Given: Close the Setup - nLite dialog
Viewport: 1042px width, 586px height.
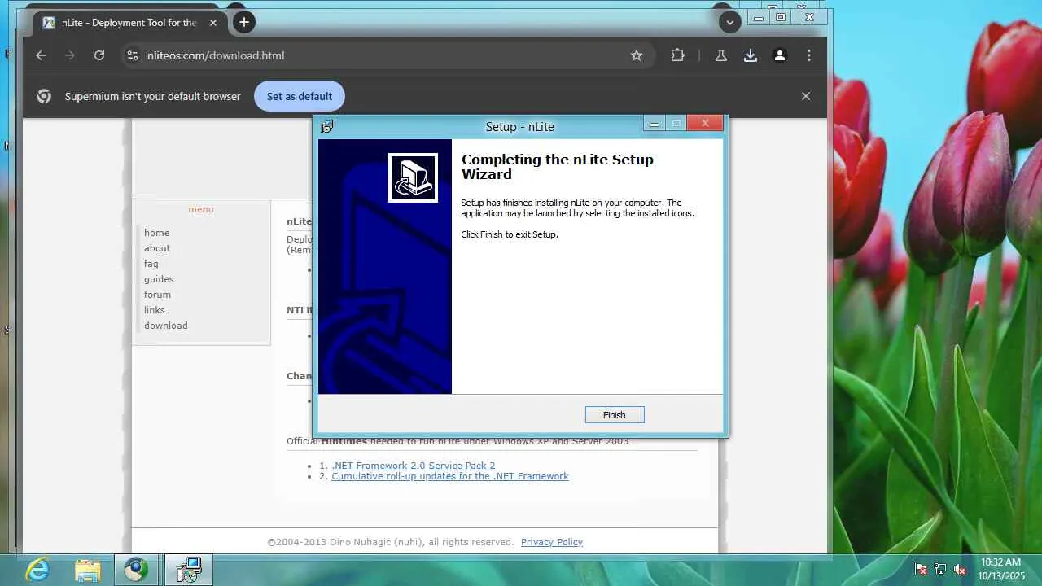Looking at the screenshot, I should [x=705, y=124].
